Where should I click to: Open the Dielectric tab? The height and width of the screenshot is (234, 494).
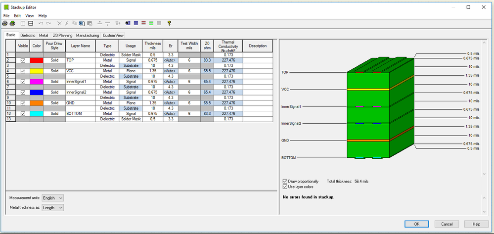[28, 36]
